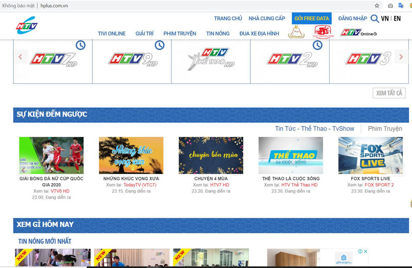
Task: Click the ad info icon on the advertisement
Action: click(360, 252)
